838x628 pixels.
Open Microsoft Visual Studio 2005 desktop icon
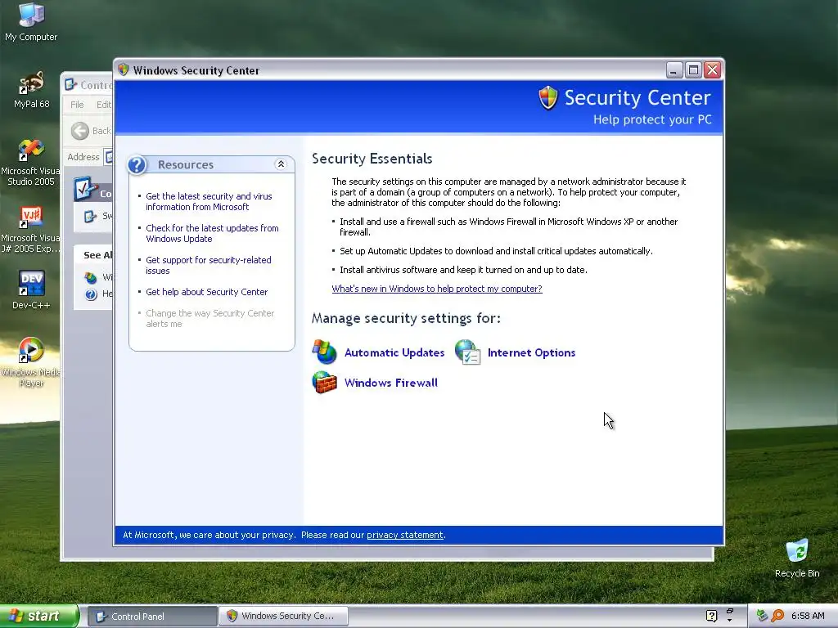(31, 163)
